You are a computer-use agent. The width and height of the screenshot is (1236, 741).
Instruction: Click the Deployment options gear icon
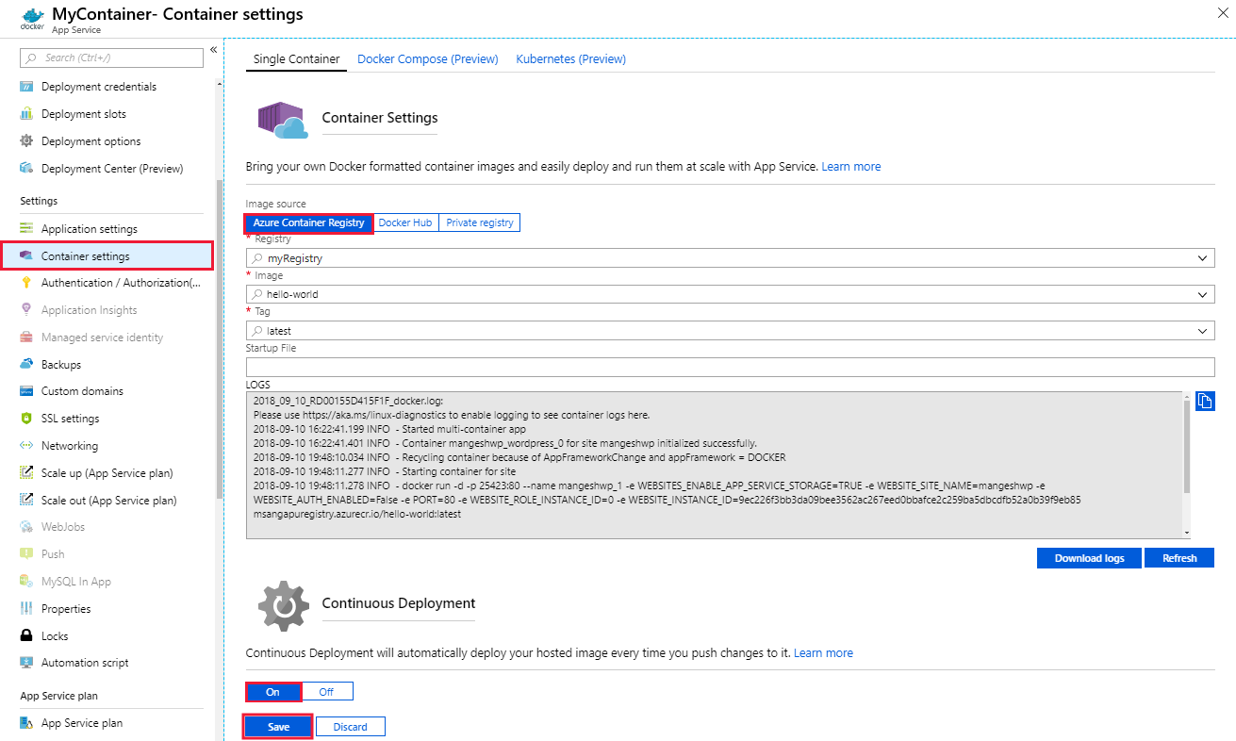[26, 141]
